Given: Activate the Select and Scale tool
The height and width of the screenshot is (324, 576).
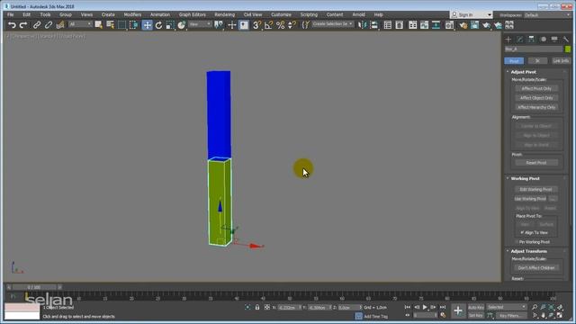Looking at the screenshot, I should 170,25.
